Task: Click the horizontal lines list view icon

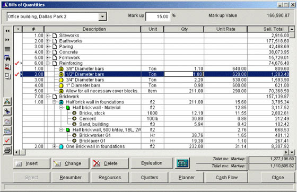Action: (x=7, y=49)
